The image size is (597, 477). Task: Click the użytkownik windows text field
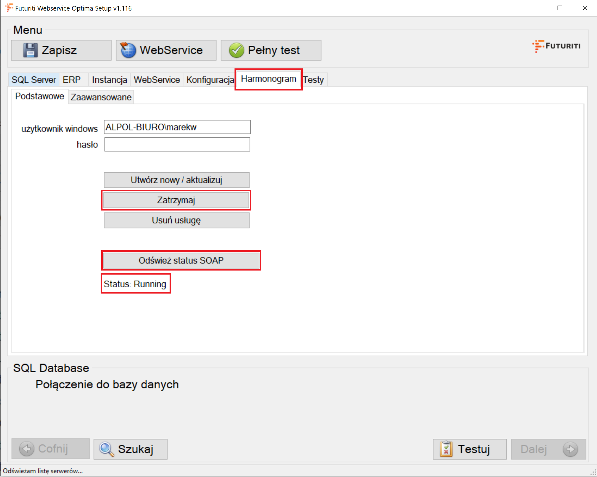177,127
